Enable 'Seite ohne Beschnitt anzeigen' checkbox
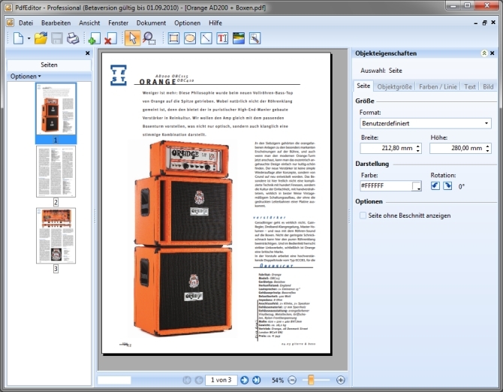Image resolution: width=503 pixels, height=392 pixels. (363, 216)
